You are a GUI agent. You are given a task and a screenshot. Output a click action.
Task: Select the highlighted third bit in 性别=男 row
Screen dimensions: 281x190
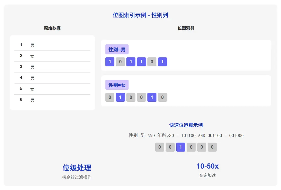click(131, 62)
